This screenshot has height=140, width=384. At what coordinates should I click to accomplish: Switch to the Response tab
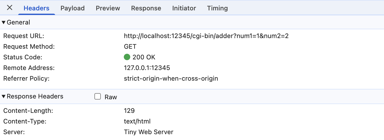[146, 8]
